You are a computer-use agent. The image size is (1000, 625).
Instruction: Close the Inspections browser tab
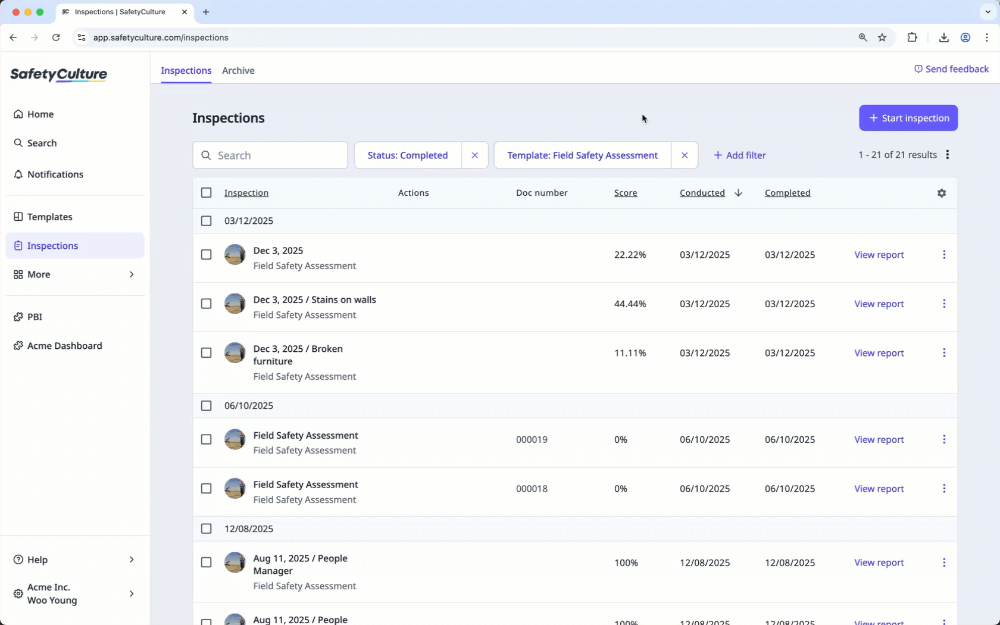coord(185,12)
